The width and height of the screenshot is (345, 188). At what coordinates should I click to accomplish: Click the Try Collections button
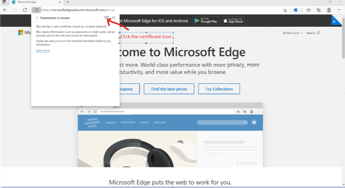click(x=219, y=89)
